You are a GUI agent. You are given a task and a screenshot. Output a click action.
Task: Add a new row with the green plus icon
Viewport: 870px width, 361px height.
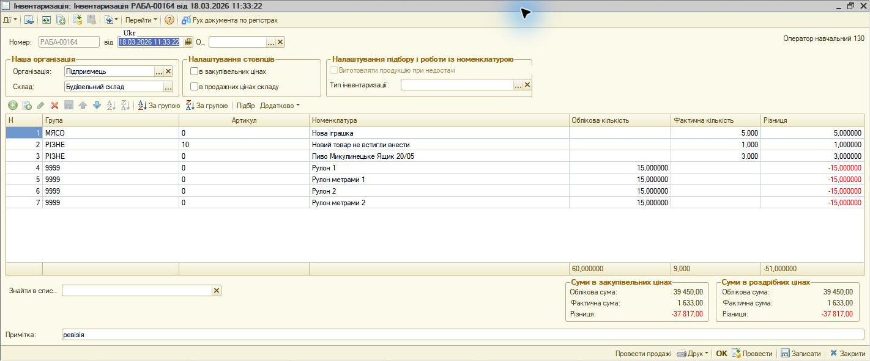coord(12,106)
